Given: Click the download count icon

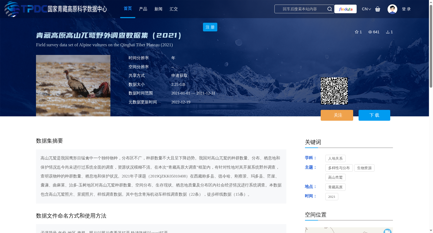Looking at the screenshot, I should coord(388,32).
